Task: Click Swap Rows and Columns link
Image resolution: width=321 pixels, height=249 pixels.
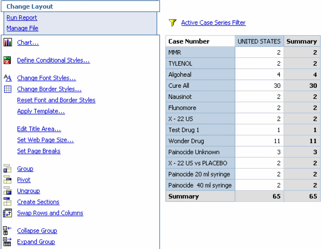Action: 50,213
